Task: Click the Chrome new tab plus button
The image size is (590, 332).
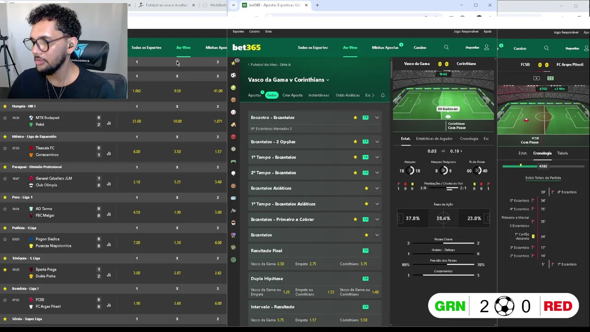Action: point(317,5)
